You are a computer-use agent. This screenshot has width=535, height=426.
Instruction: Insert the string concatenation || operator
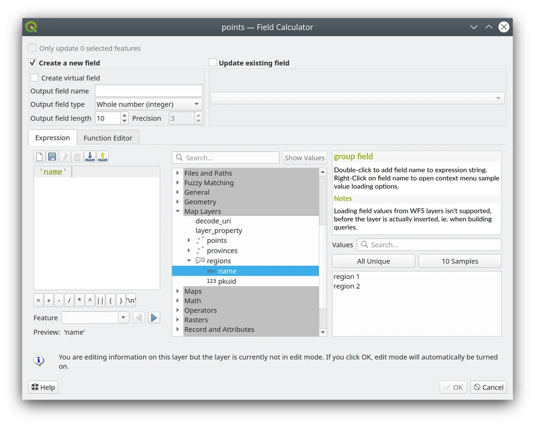100,300
